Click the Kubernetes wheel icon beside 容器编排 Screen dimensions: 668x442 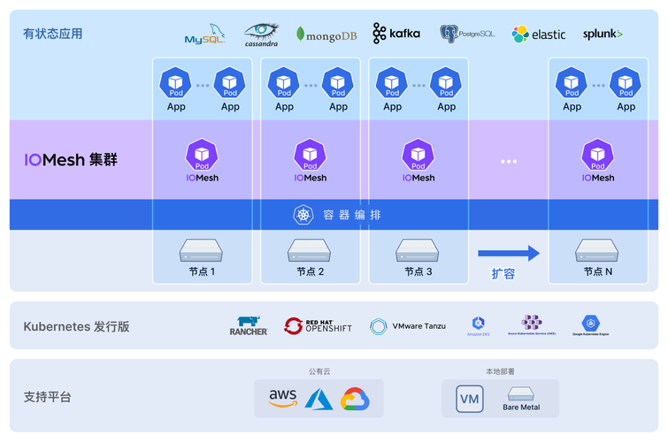304,215
